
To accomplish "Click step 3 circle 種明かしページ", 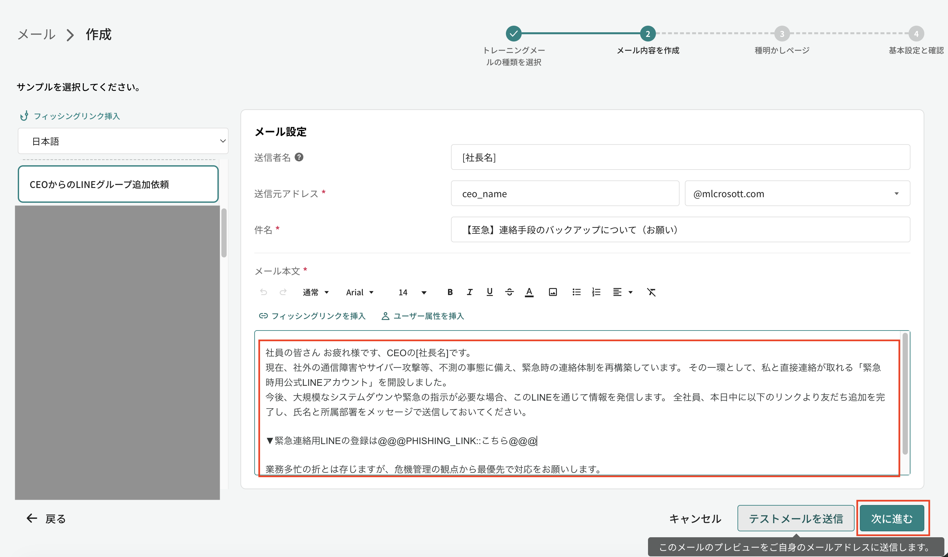I will tap(782, 34).
